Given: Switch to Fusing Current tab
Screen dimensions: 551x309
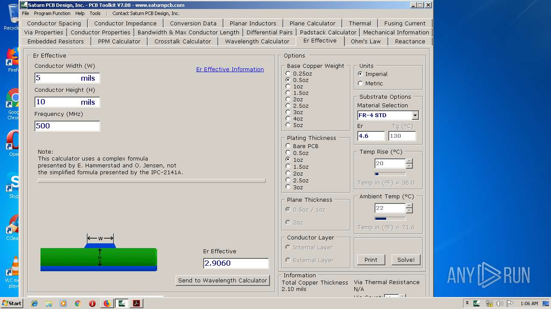Looking at the screenshot, I should [405, 23].
